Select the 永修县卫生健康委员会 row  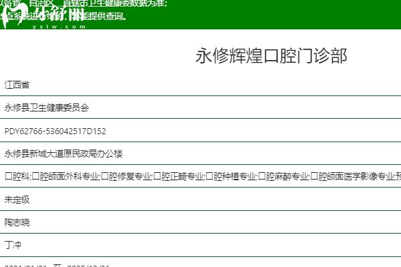pos(46,107)
